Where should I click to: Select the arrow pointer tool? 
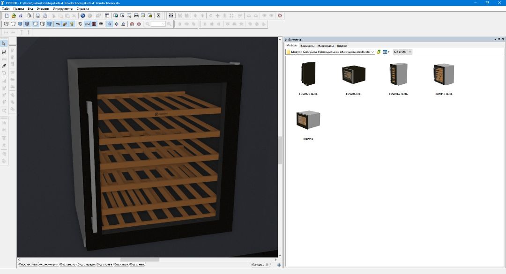[4, 44]
